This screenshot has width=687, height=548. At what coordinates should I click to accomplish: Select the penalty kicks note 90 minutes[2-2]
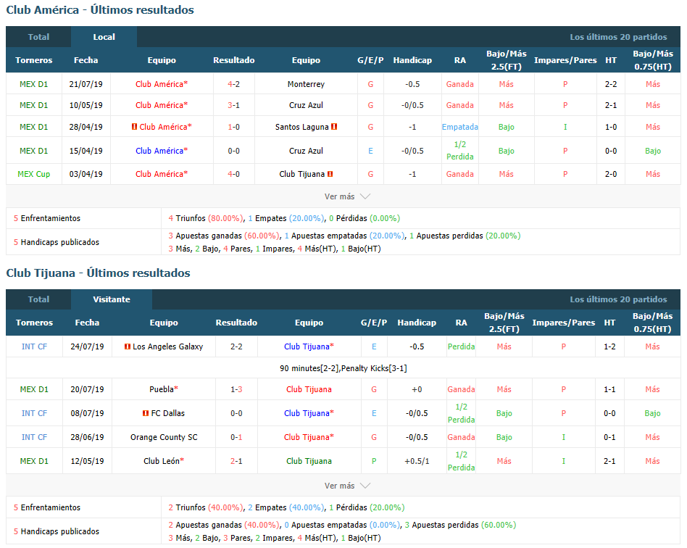click(343, 368)
